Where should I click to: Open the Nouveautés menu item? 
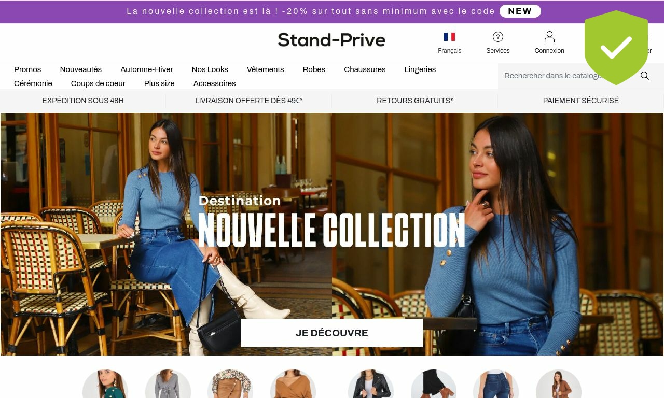click(x=81, y=69)
